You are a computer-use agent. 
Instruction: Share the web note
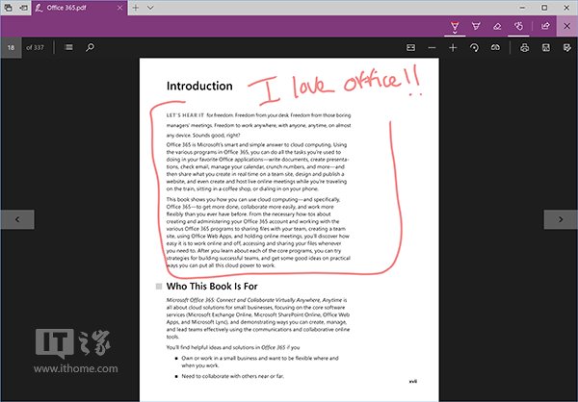[545, 26]
